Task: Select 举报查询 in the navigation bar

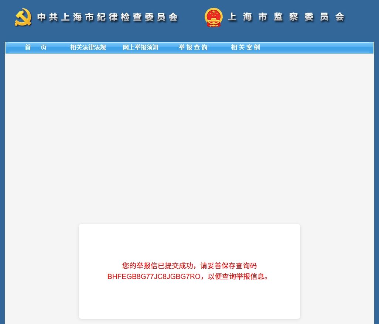Action: tap(193, 48)
